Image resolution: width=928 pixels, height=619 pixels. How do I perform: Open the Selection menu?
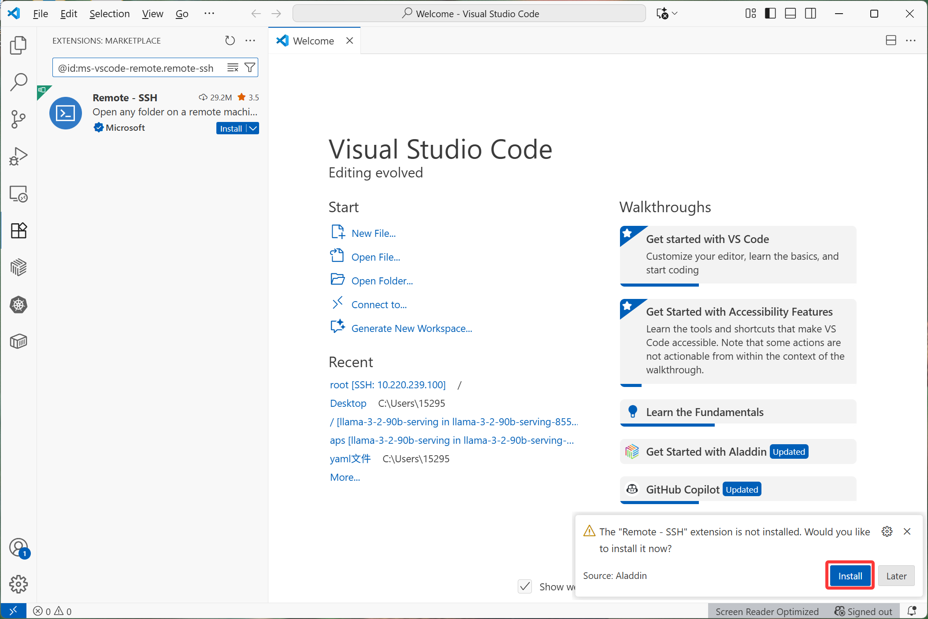click(x=109, y=14)
